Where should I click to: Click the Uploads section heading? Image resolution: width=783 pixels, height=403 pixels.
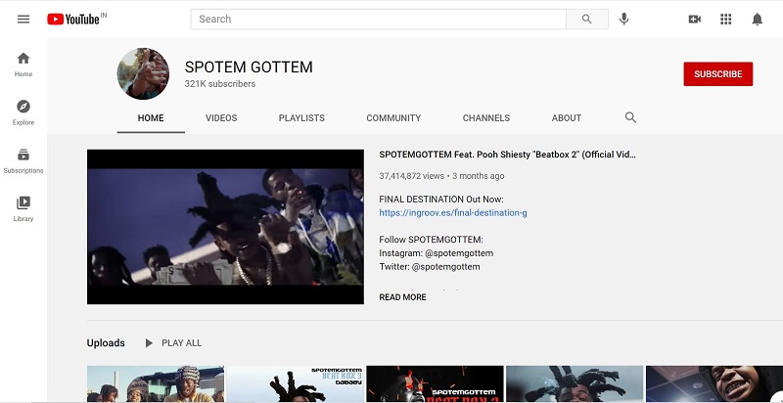coord(106,343)
